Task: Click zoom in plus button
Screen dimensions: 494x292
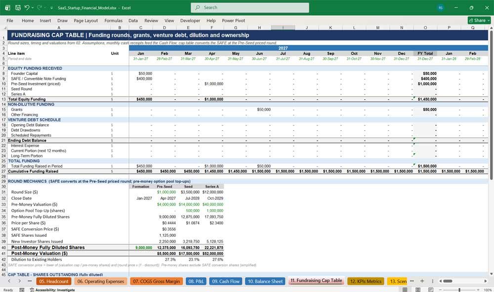Action: pos(478,290)
